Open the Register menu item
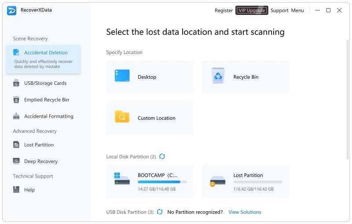Image resolution: width=352 pixels, height=224 pixels. click(x=224, y=11)
